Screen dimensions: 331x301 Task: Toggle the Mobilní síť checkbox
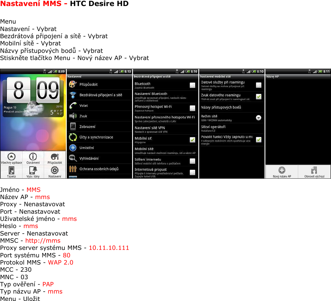click(x=192, y=140)
